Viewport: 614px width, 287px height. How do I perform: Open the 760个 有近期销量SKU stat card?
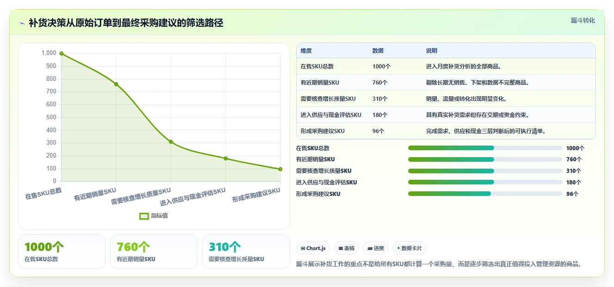154,251
